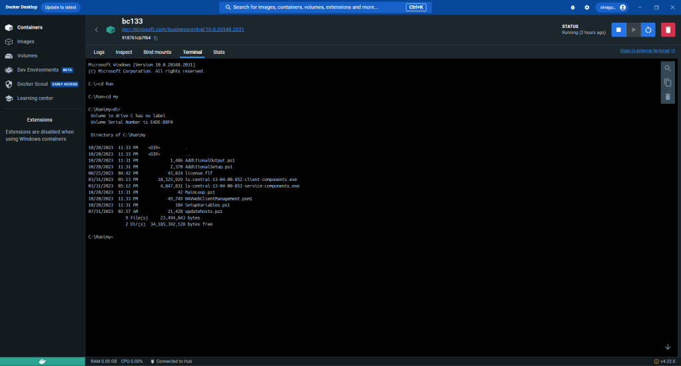Copy the container ID 918761cb7f64

(156, 39)
